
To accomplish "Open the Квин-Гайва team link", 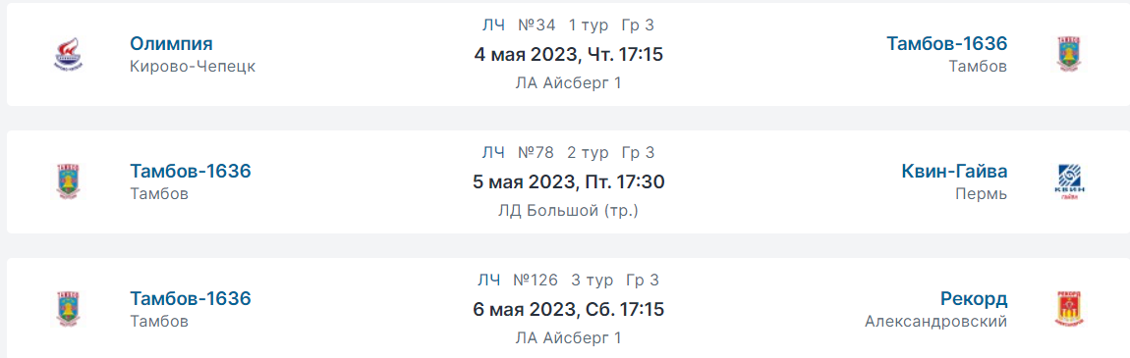I will coord(954,171).
